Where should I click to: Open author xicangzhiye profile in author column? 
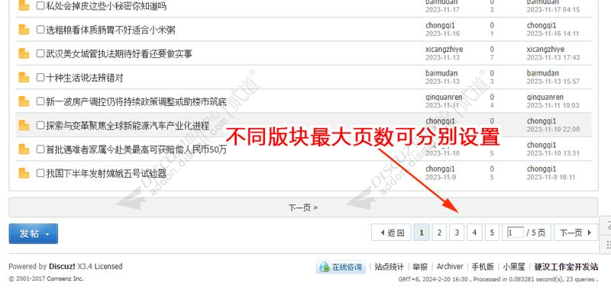(x=445, y=50)
